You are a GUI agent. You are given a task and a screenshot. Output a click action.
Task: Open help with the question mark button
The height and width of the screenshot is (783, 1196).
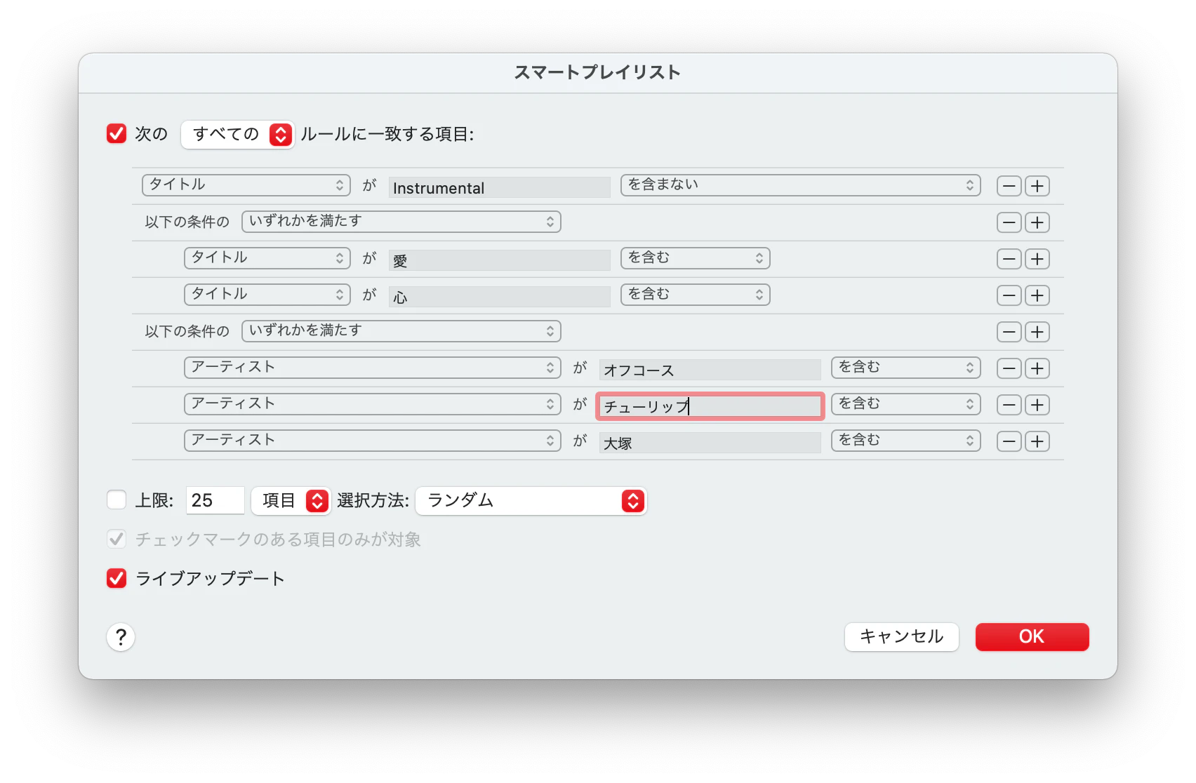(121, 637)
